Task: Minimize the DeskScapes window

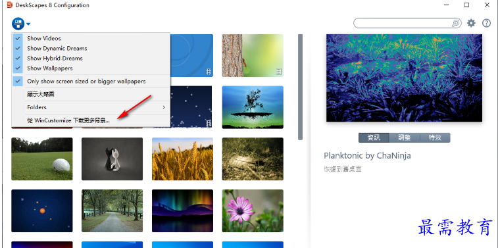Action: [445, 5]
